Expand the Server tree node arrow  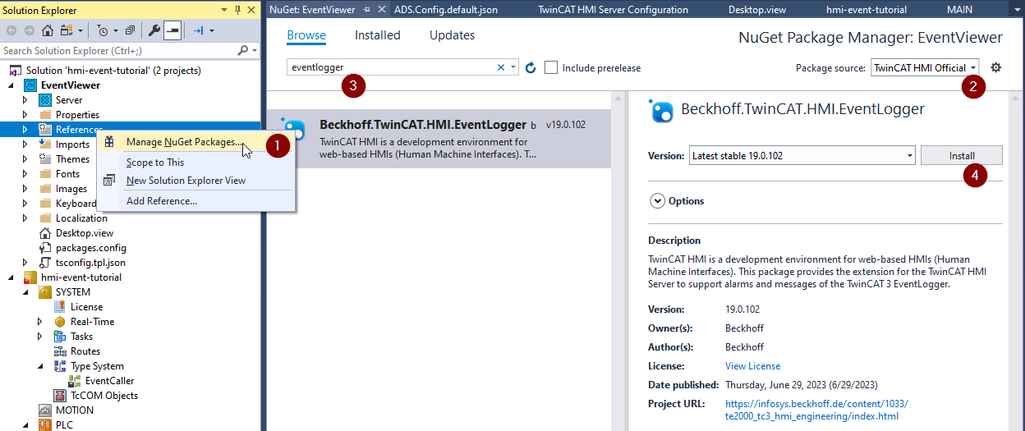(25, 100)
